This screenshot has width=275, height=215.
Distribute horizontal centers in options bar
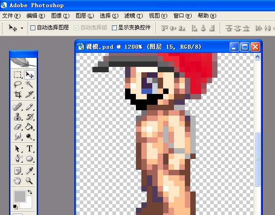[268, 28]
